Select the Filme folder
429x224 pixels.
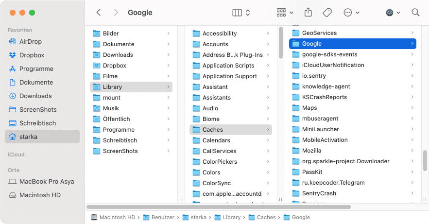click(x=131, y=76)
